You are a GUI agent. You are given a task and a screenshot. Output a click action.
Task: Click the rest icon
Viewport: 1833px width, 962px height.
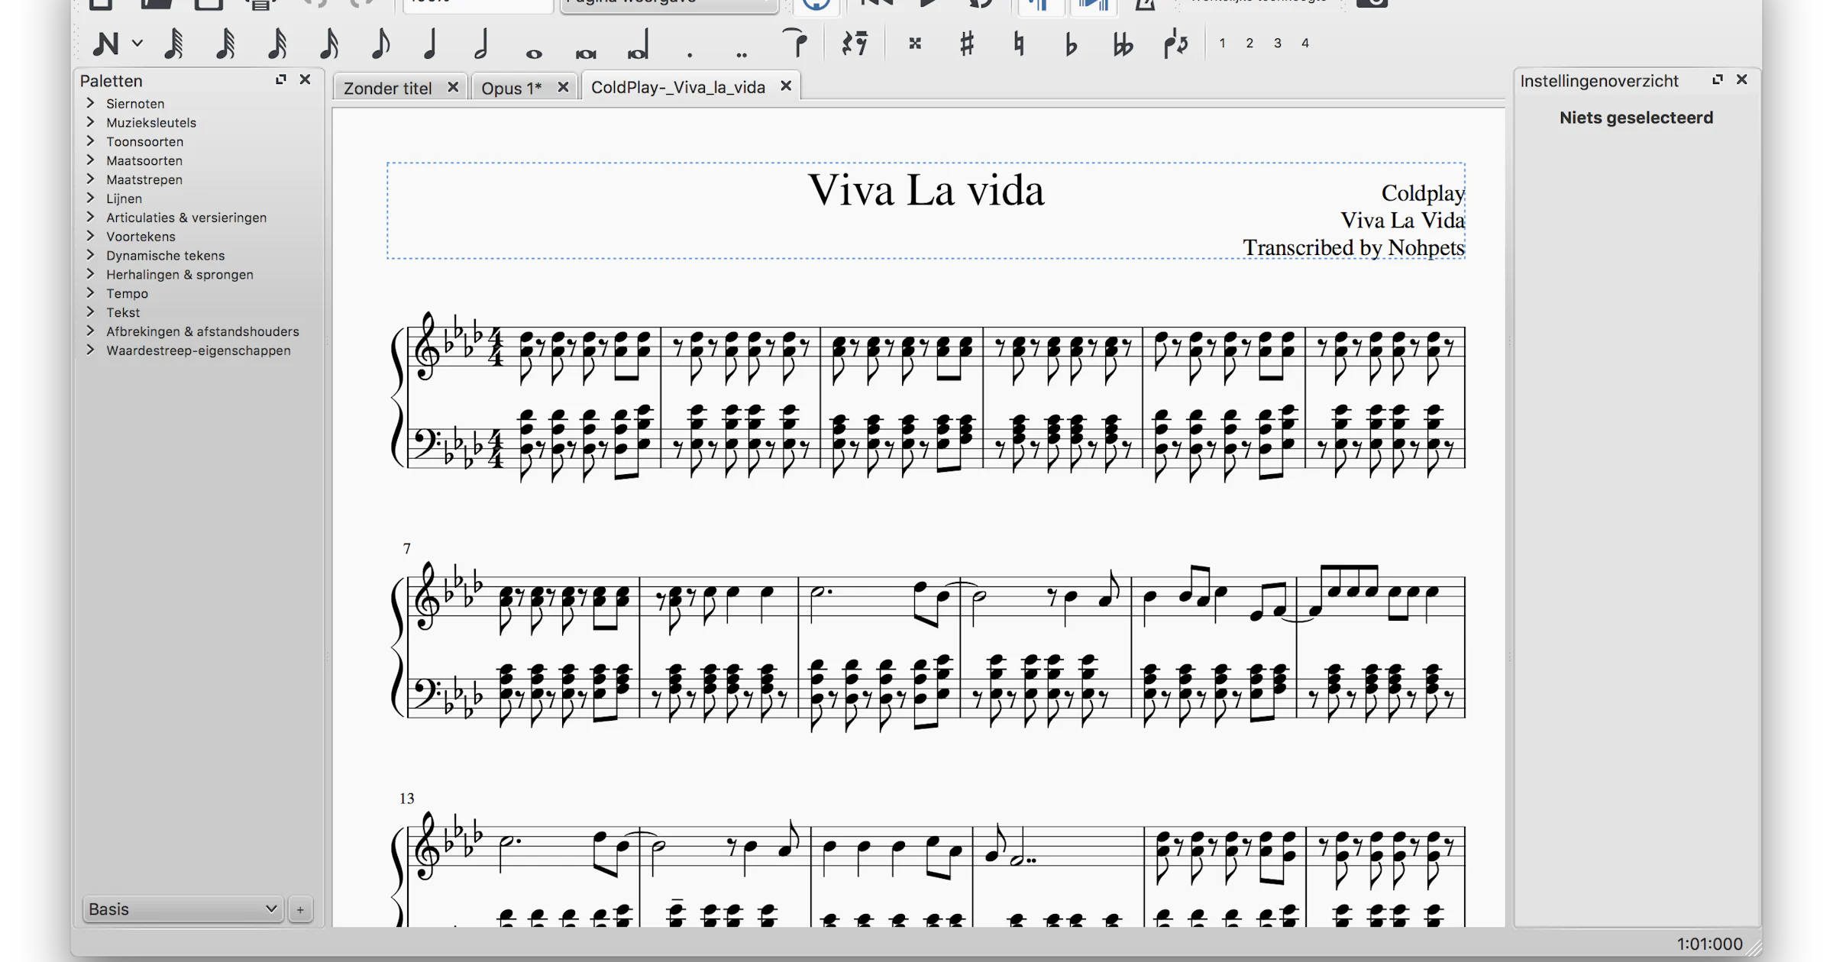pos(855,44)
